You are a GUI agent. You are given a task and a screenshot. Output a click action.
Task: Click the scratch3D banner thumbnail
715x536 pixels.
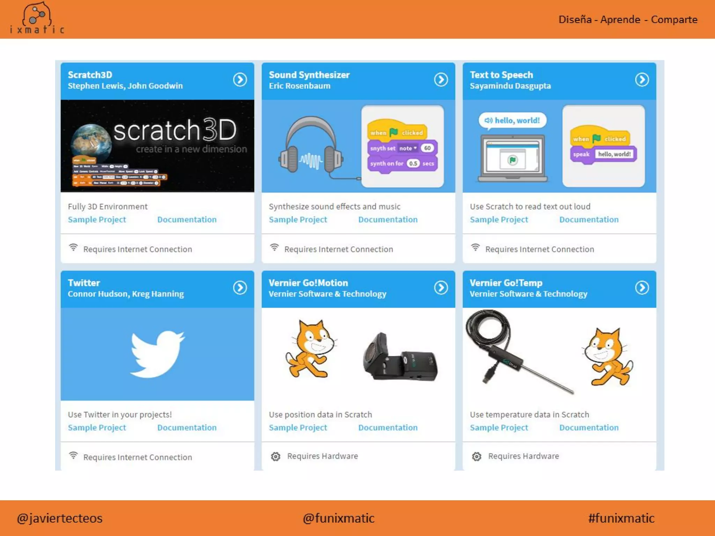[x=157, y=146]
